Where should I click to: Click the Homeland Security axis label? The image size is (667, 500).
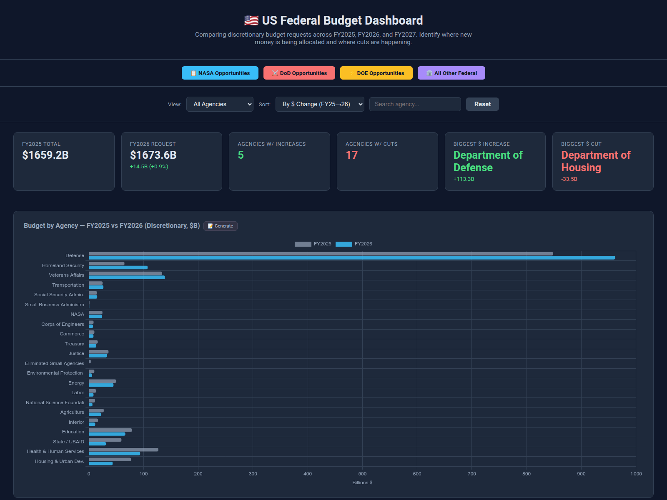click(63, 265)
